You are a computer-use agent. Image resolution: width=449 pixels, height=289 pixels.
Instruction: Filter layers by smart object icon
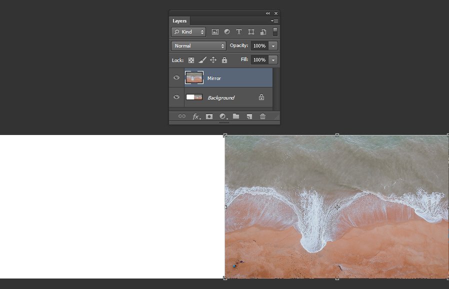pyautogui.click(x=263, y=32)
